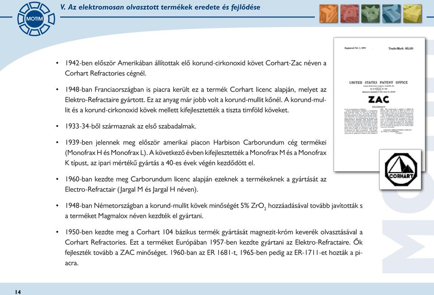Click the 'Trade-Mark 405,035' header text

tap(401, 48)
